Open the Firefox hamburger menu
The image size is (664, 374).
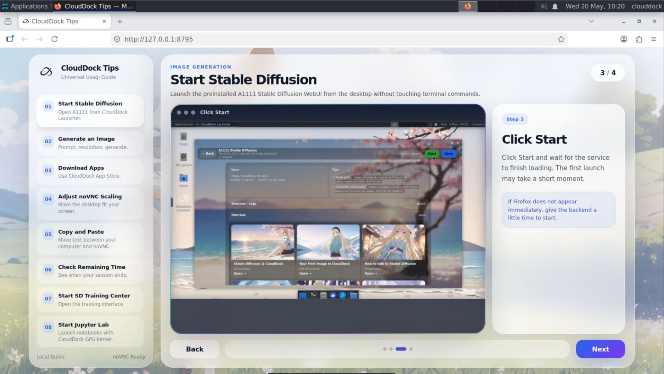click(x=654, y=39)
